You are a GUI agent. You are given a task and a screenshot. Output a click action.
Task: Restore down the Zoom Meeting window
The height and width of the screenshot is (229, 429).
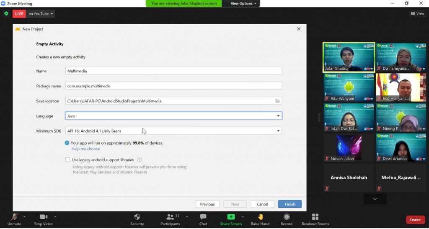pos(407,3)
